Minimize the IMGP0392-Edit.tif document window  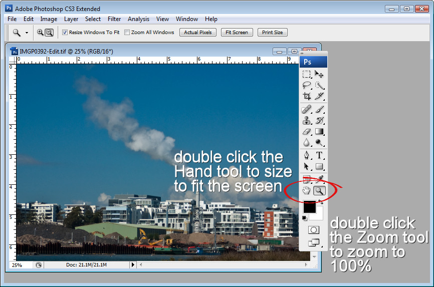(x=279, y=52)
